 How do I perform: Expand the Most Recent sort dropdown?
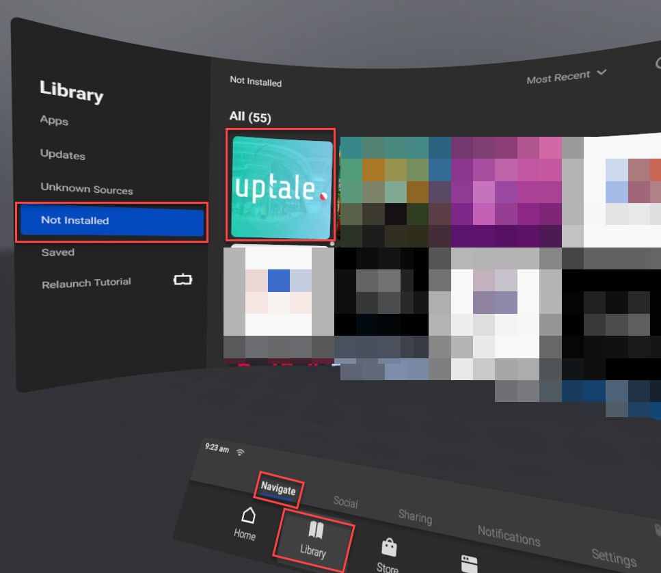(x=566, y=77)
